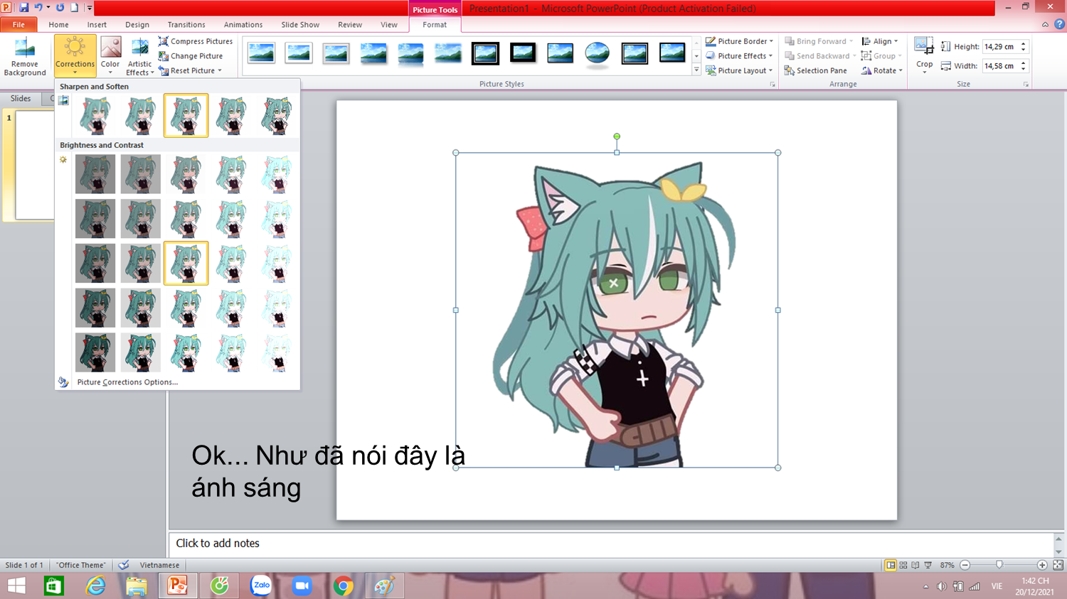
Task: Click the Height input field
Action: point(1000,46)
